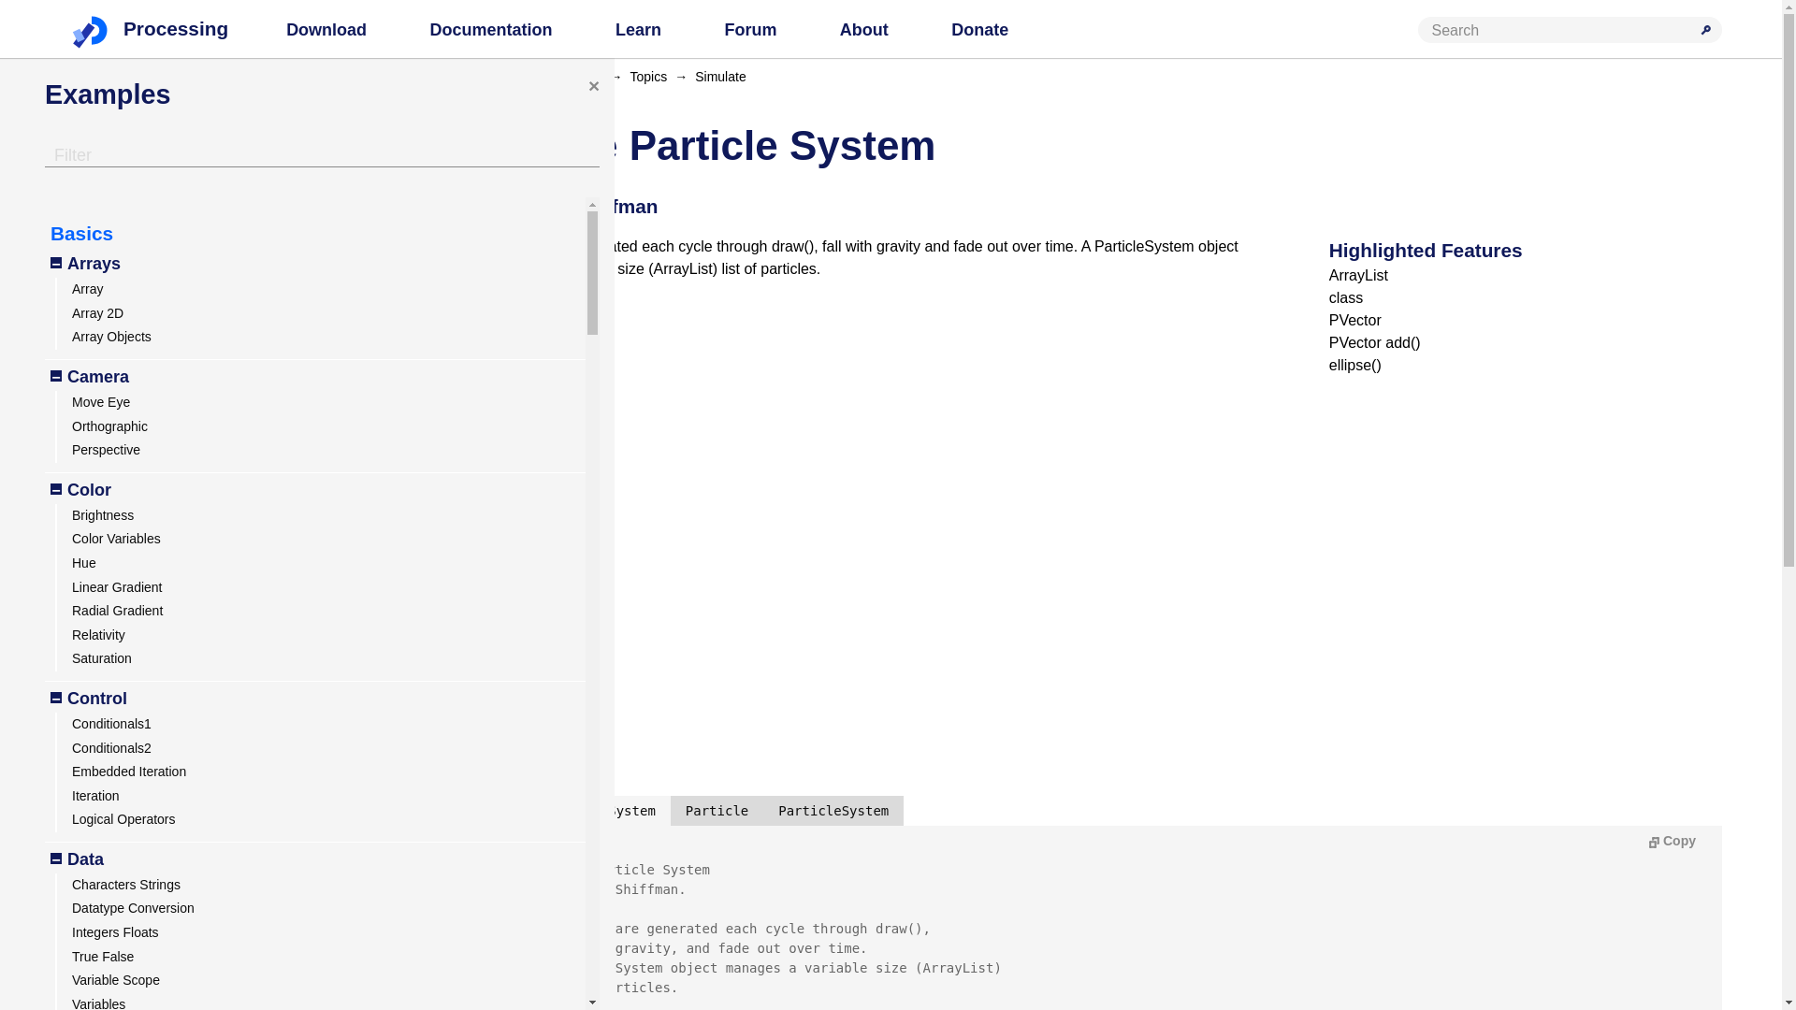The width and height of the screenshot is (1796, 1010).
Task: Switch to the Particle code tab
Action: coord(717,811)
